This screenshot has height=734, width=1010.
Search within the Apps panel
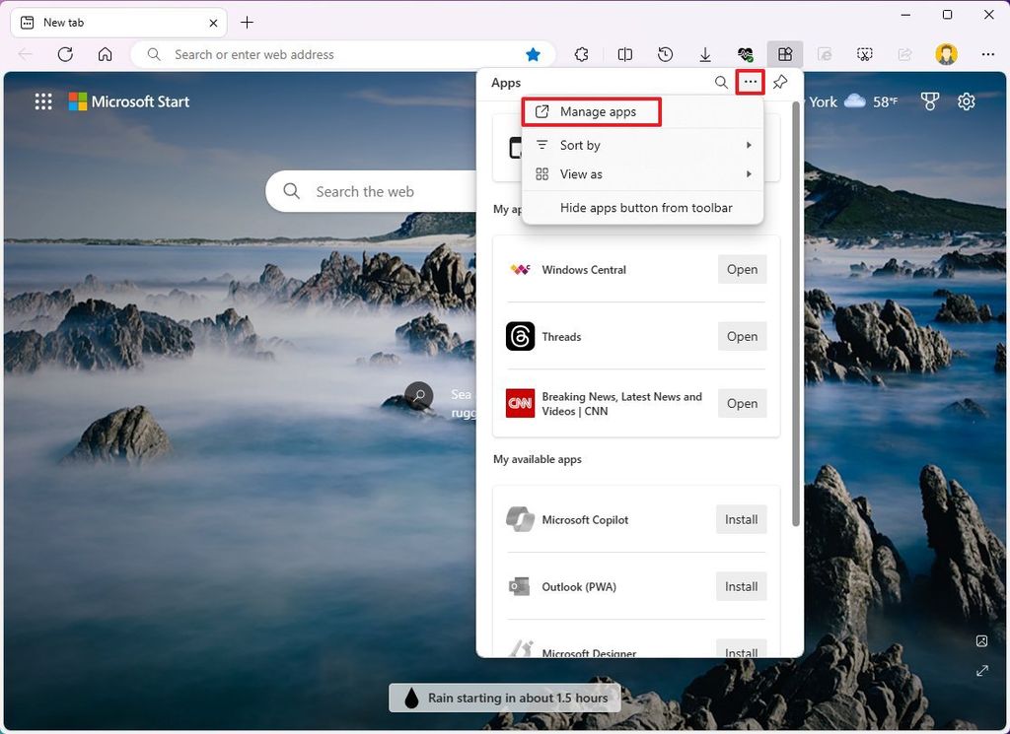721,83
